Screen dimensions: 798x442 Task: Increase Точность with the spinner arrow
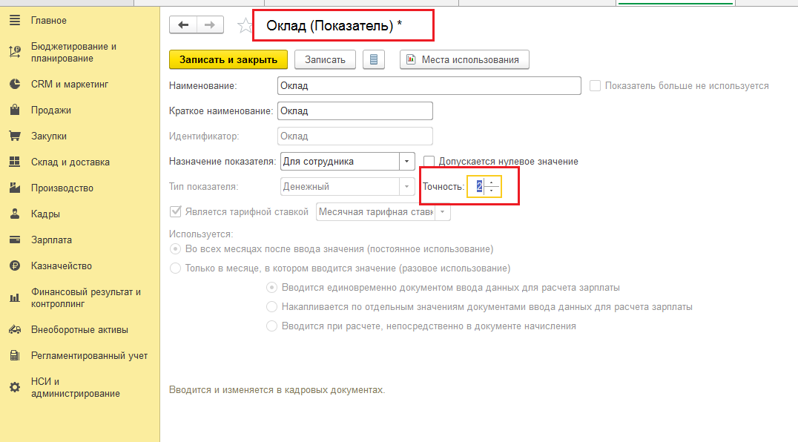[492, 183]
